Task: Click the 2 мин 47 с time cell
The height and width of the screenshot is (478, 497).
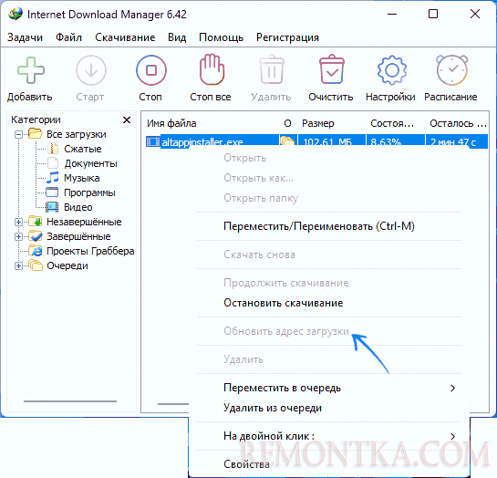Action: point(453,142)
